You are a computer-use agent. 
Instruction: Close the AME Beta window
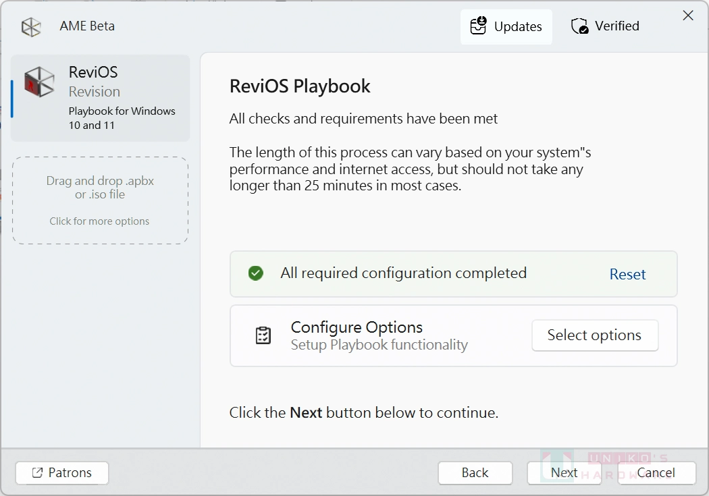[688, 15]
